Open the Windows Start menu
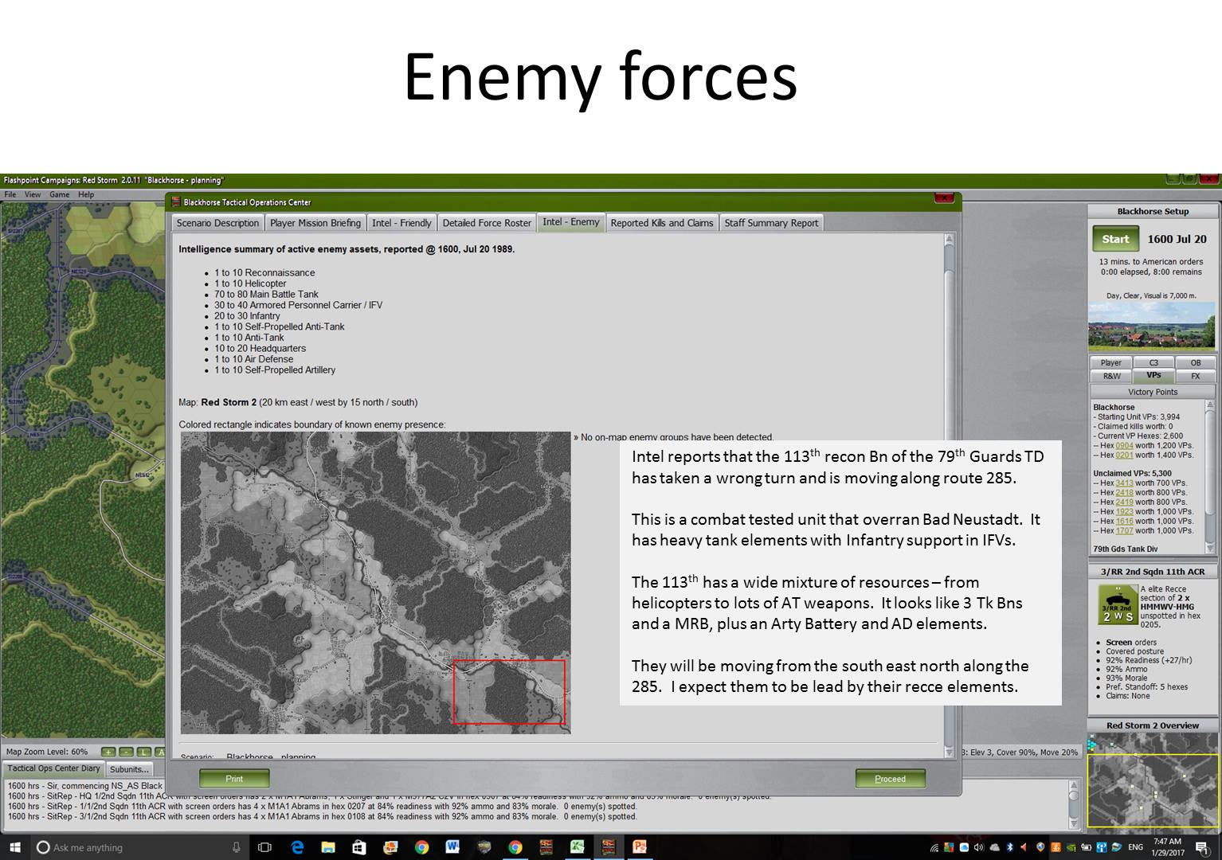This screenshot has width=1222, height=860. (14, 847)
